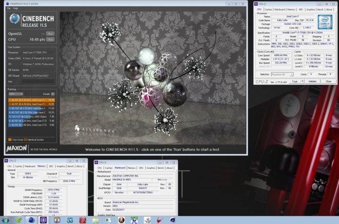Click the Multiplier value x 67.0

(281, 59)
